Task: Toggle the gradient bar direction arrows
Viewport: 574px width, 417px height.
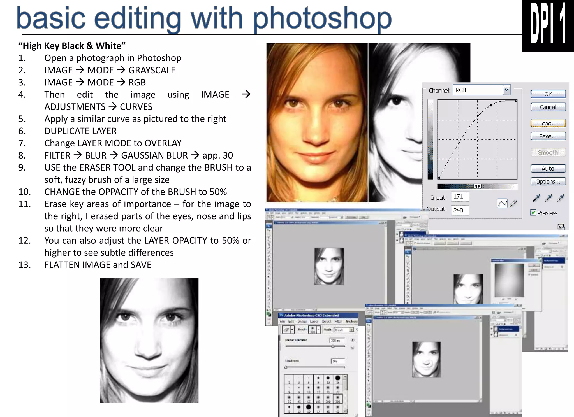Action: coord(477,186)
